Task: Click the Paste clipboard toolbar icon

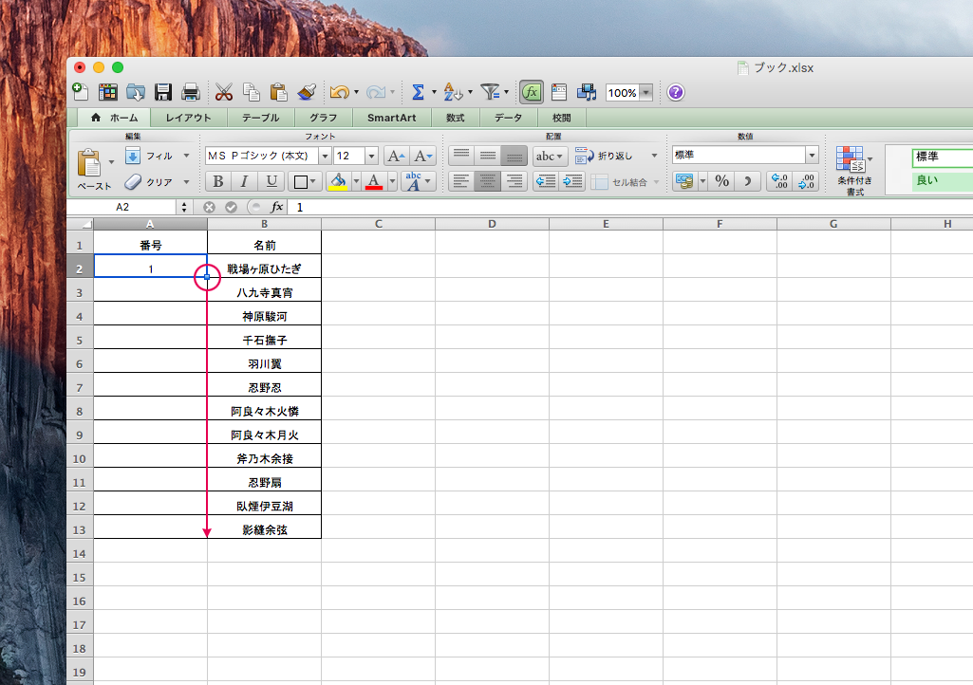Action: click(x=279, y=92)
